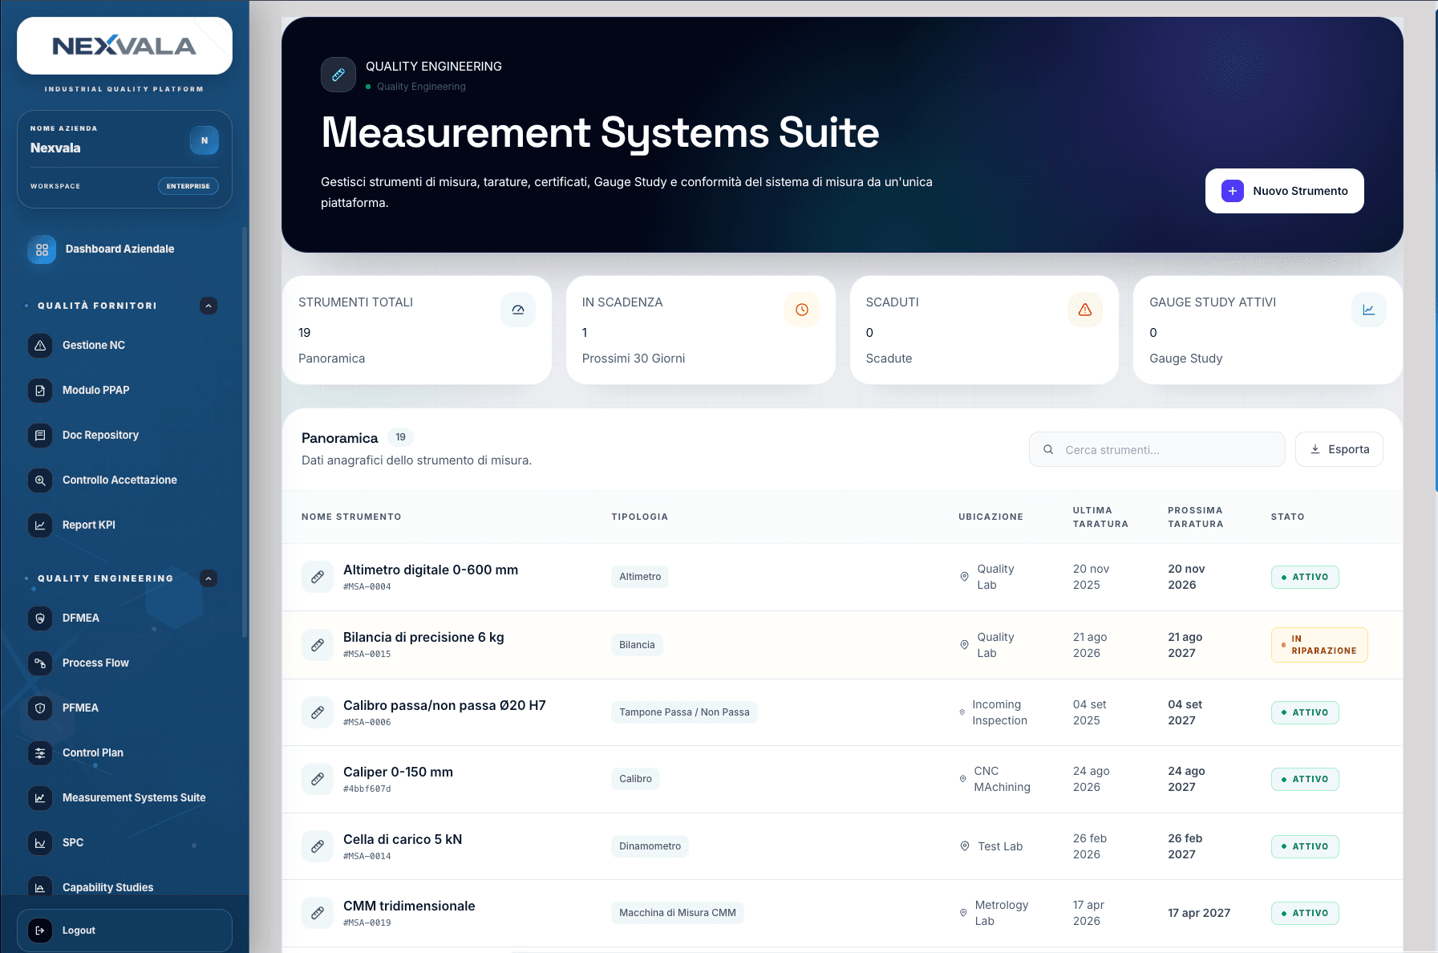Click the DFMEA shield icon
1438x953 pixels.
40,618
